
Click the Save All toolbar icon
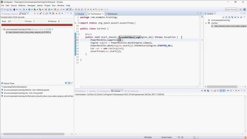[10, 9]
